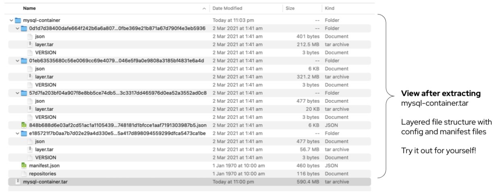This screenshot has width=497, height=192.
Task: Select the 6 KB json document
Action: (39, 69)
